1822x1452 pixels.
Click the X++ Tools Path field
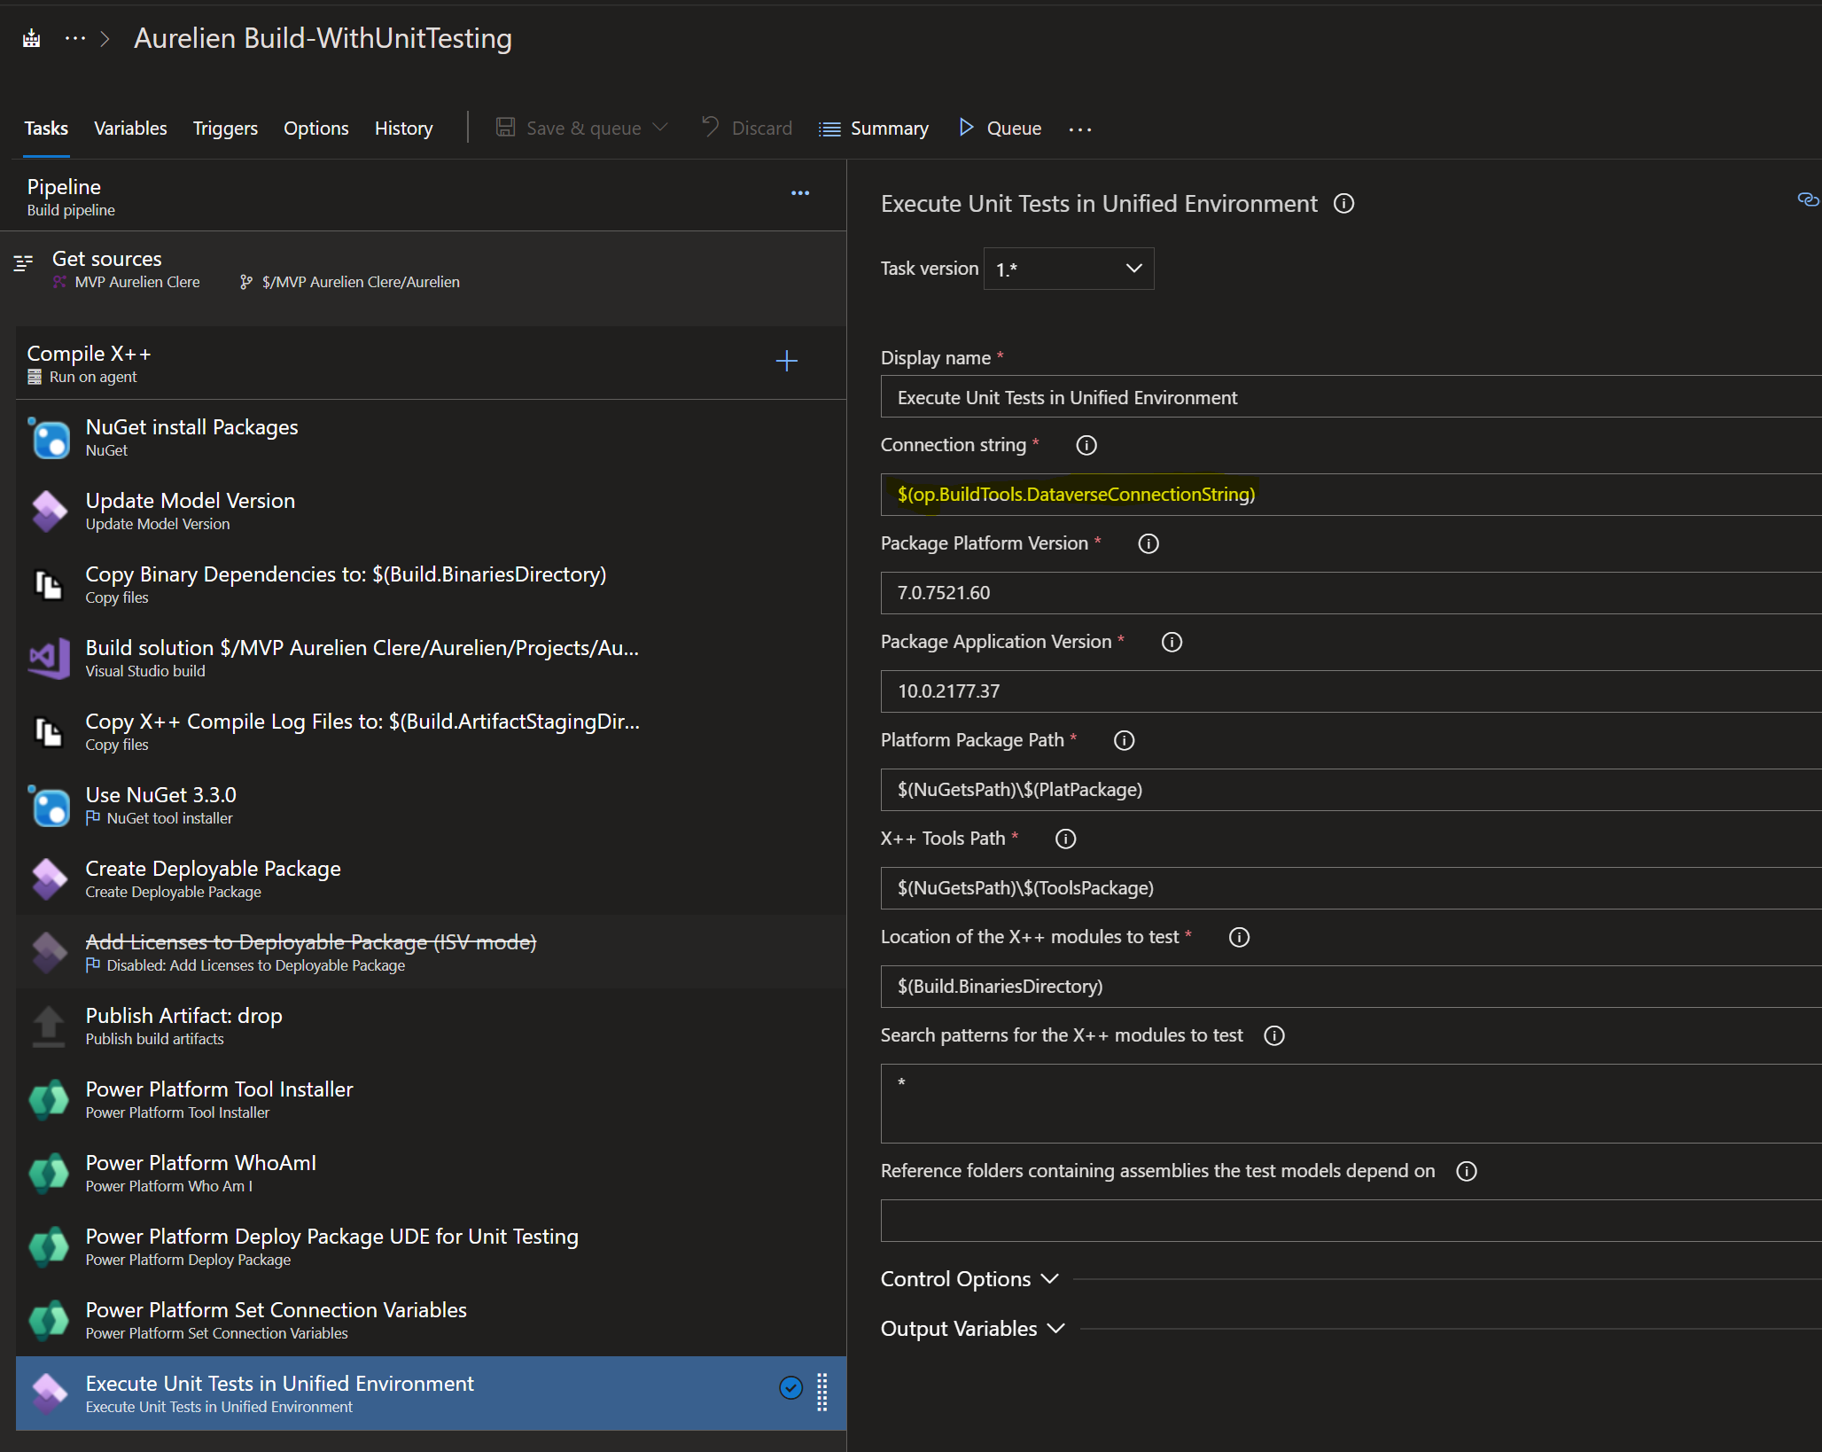[1351, 888]
